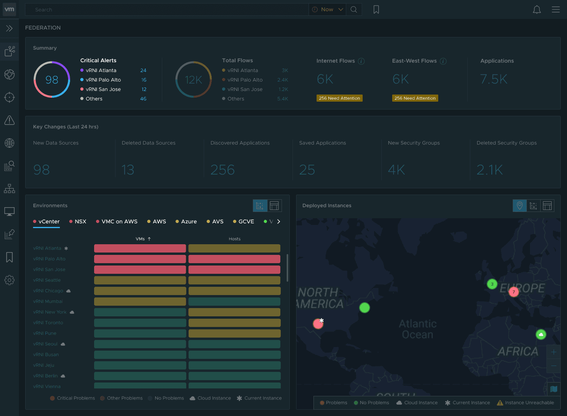Open the plan and integrations sidebar icon
The width and height of the screenshot is (567, 416).
(x=9, y=51)
